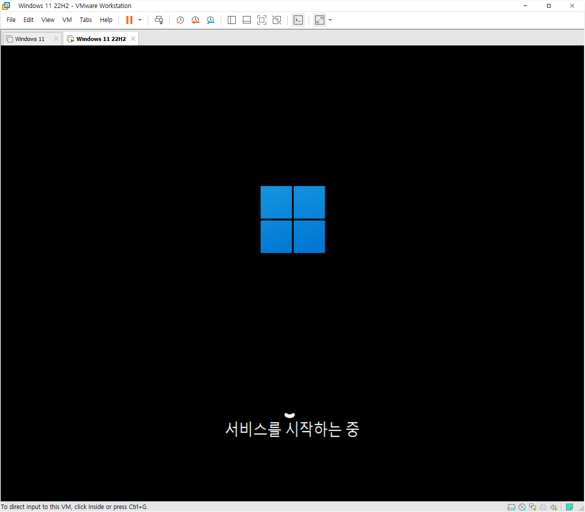The width and height of the screenshot is (585, 512).
Task: Close the Windows 11 tab
Action: click(56, 39)
